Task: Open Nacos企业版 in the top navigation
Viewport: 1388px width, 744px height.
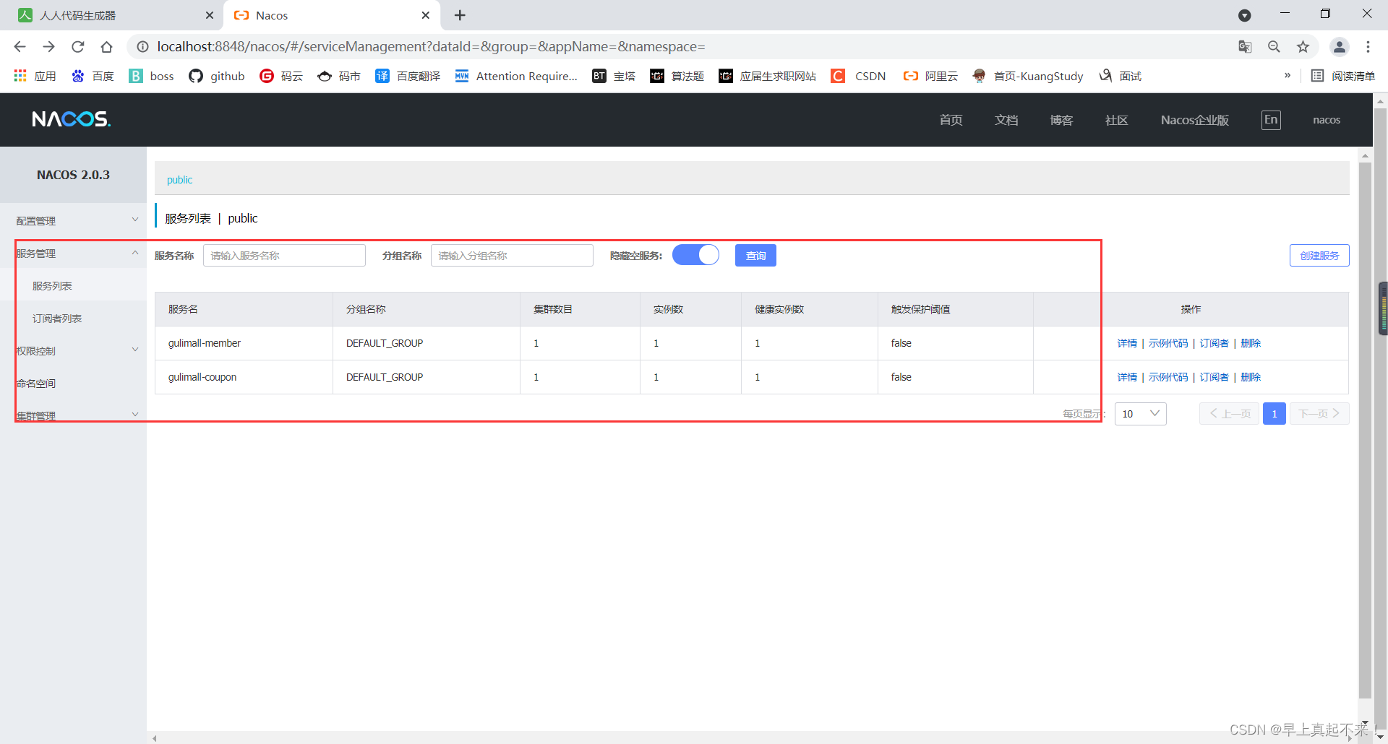Action: (x=1194, y=120)
